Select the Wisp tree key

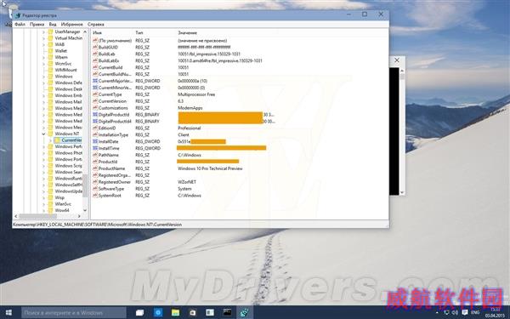point(59,197)
